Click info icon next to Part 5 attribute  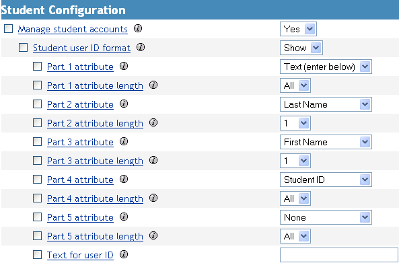point(124,217)
